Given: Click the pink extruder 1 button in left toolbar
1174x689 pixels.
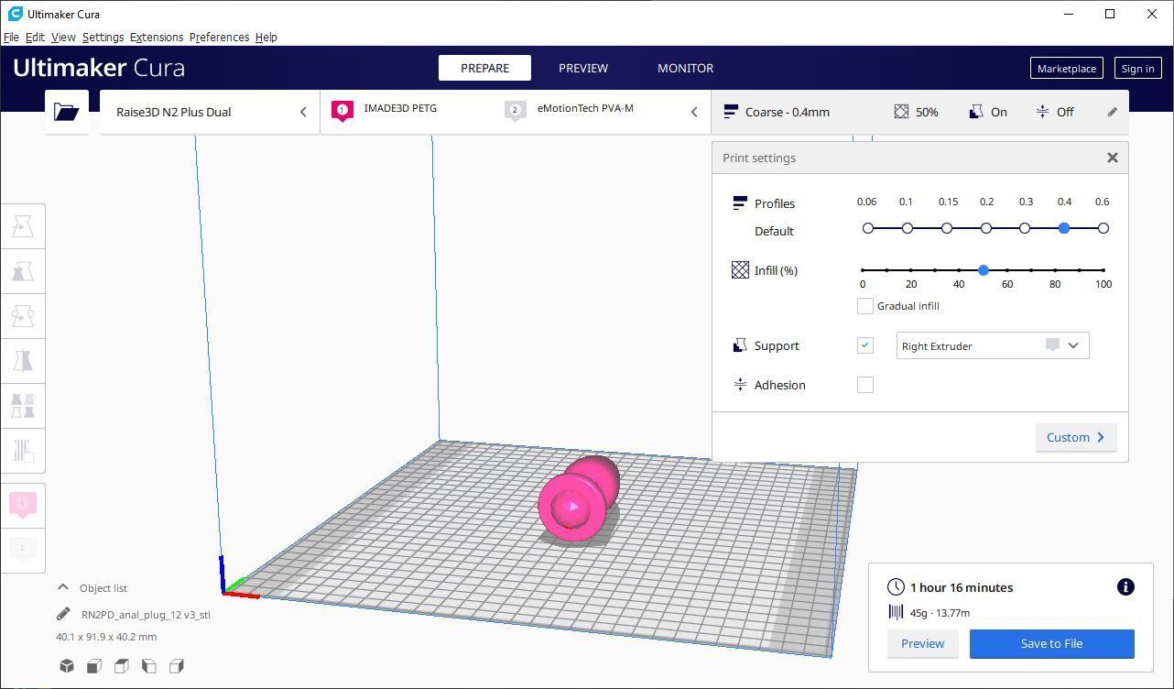Looking at the screenshot, I should click(23, 505).
